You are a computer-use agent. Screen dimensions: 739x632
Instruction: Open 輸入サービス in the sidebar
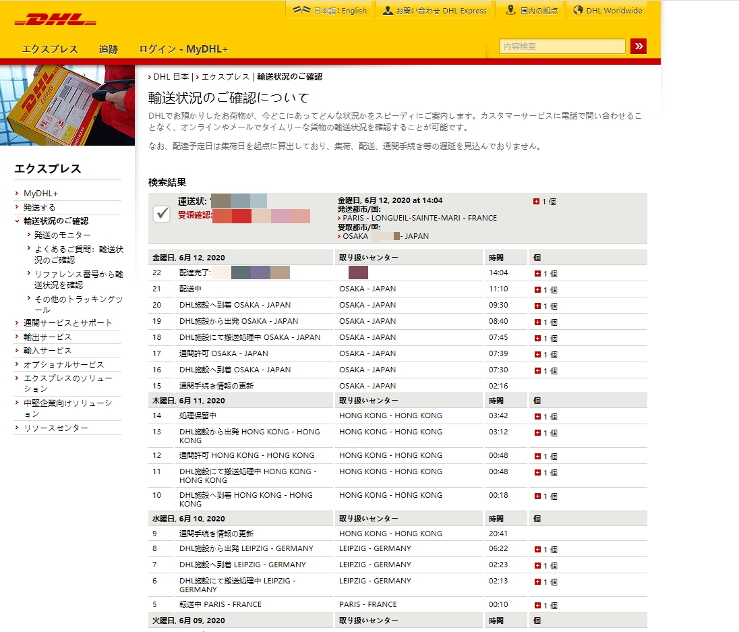[x=48, y=351]
